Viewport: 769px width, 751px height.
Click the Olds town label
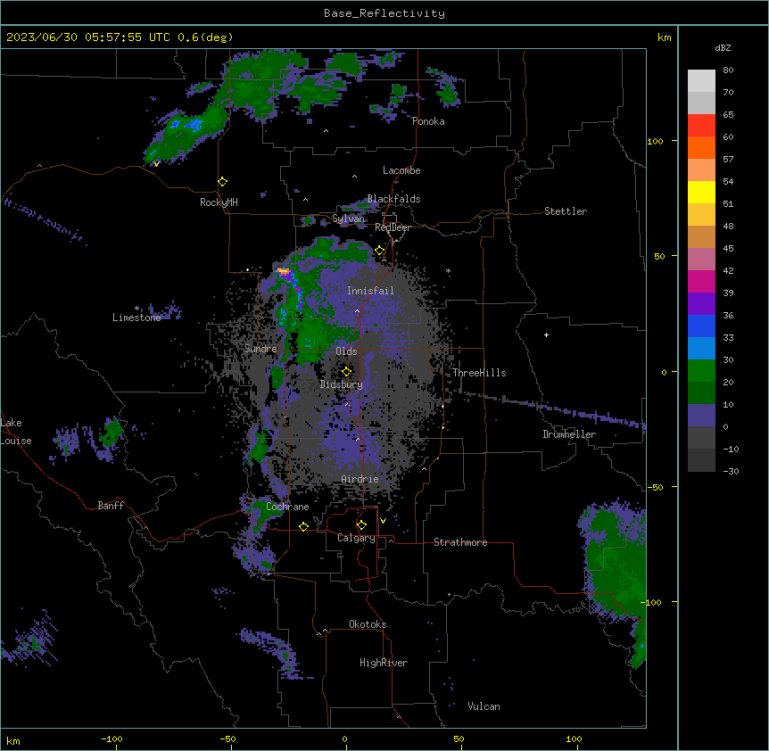click(x=346, y=351)
